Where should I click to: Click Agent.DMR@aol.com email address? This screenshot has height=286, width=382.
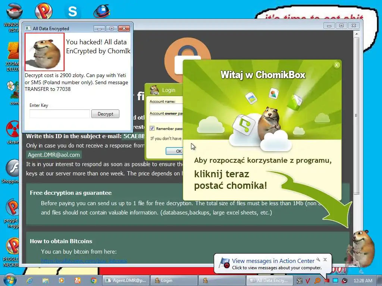tap(54, 155)
